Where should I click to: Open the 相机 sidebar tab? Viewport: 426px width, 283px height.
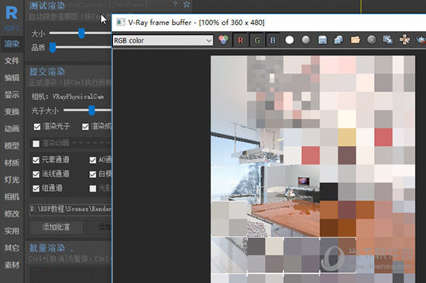coord(12,197)
